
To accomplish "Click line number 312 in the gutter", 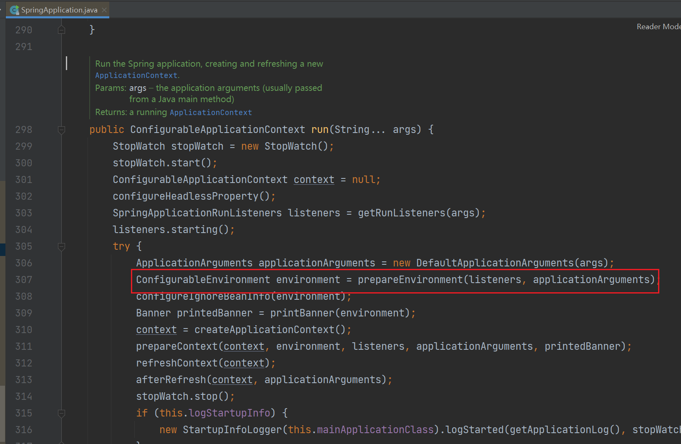I will tap(24, 363).
